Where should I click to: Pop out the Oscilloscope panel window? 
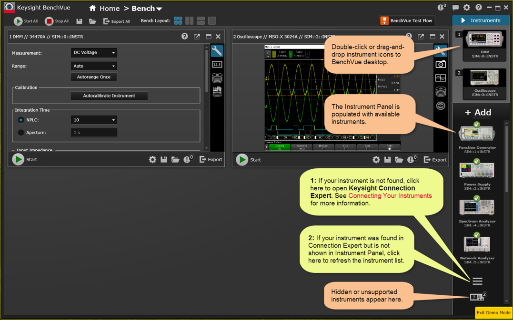click(x=421, y=37)
